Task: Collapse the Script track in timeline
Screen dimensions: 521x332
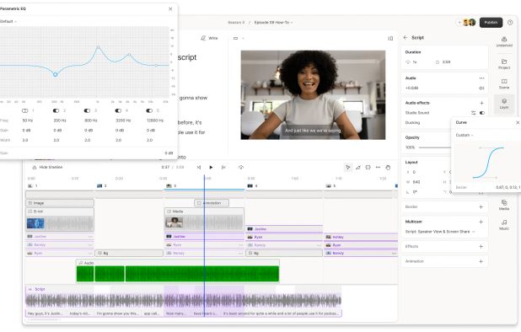Action: pos(30,290)
